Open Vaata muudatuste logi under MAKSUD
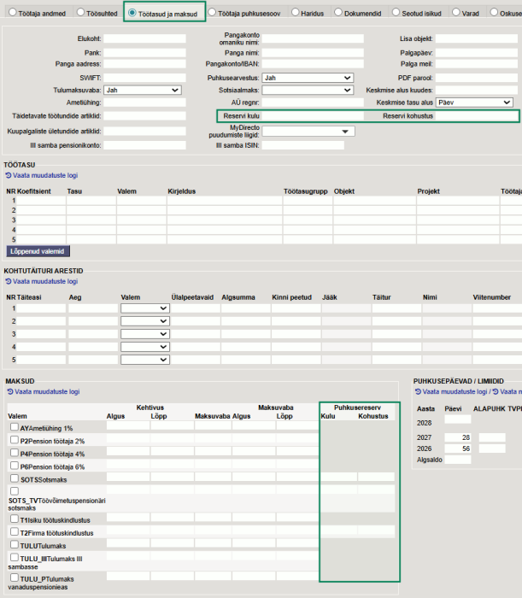 pos(47,391)
